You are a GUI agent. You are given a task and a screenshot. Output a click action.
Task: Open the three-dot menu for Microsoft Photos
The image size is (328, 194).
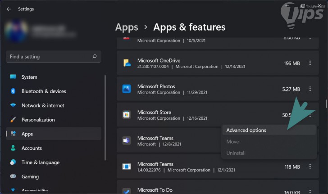[310, 89]
